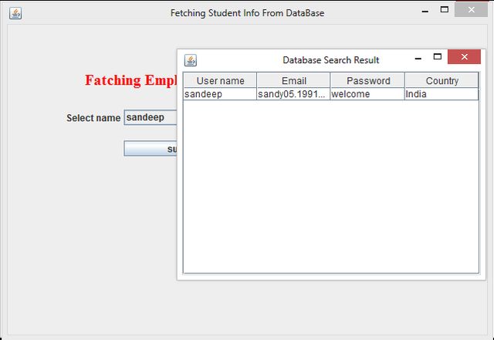Close the Database Search Result window
This screenshot has width=494, height=340.
tap(464, 57)
